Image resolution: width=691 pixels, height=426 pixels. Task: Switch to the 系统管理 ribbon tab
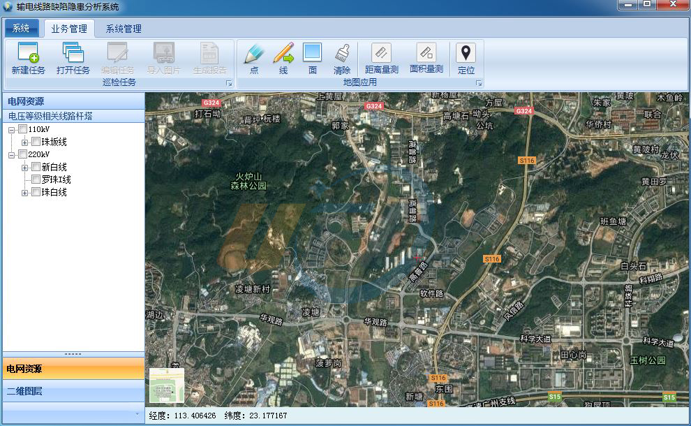tap(124, 29)
